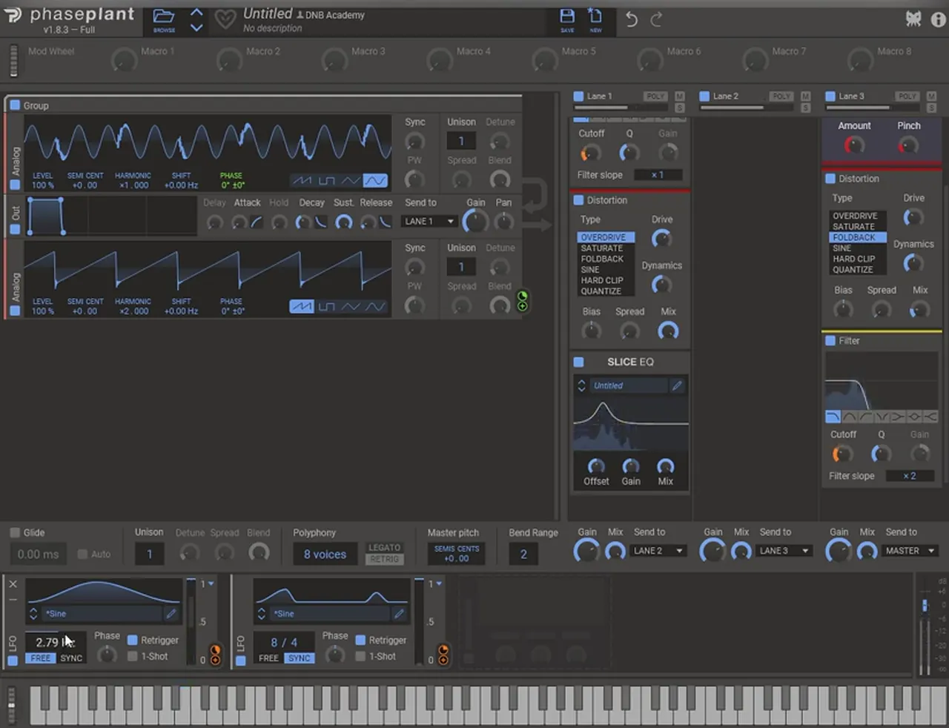
Task: Favorite the preset with the heart icon
Action: [x=225, y=19]
